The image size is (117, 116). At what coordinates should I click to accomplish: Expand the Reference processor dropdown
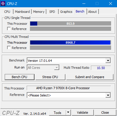click(108, 95)
